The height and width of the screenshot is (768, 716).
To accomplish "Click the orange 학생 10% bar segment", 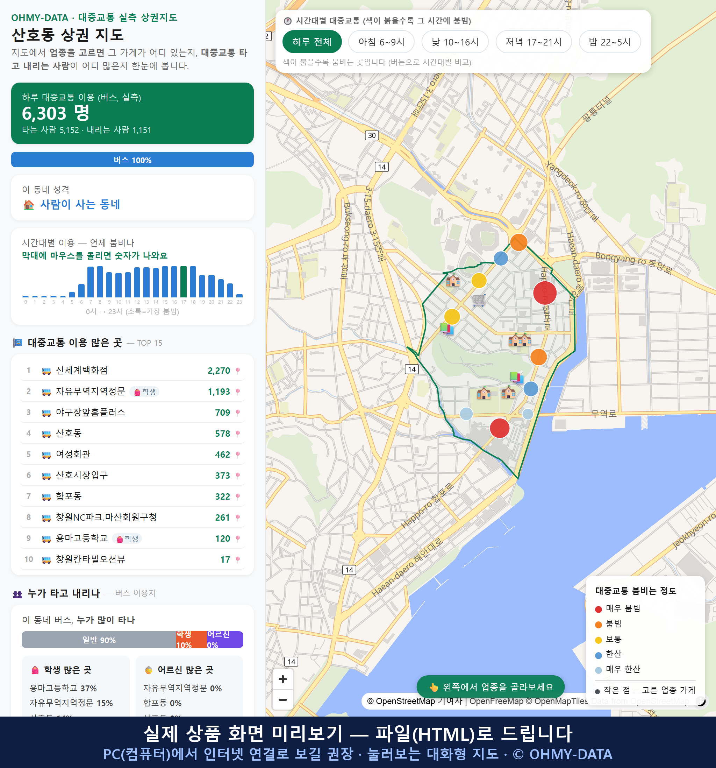I will click(x=192, y=640).
